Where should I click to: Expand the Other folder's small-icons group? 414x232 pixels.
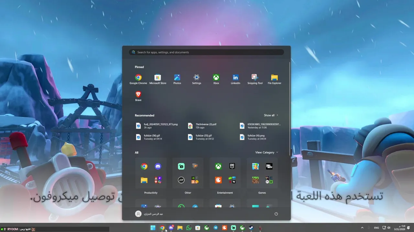[x=195, y=180]
